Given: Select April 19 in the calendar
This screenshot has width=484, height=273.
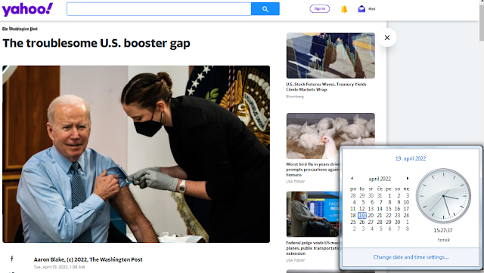Looking at the screenshot, I should coord(361,216).
